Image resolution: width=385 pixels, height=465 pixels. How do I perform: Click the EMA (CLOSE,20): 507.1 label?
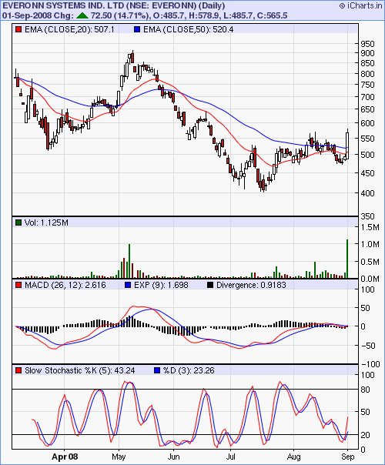[x=69, y=29]
